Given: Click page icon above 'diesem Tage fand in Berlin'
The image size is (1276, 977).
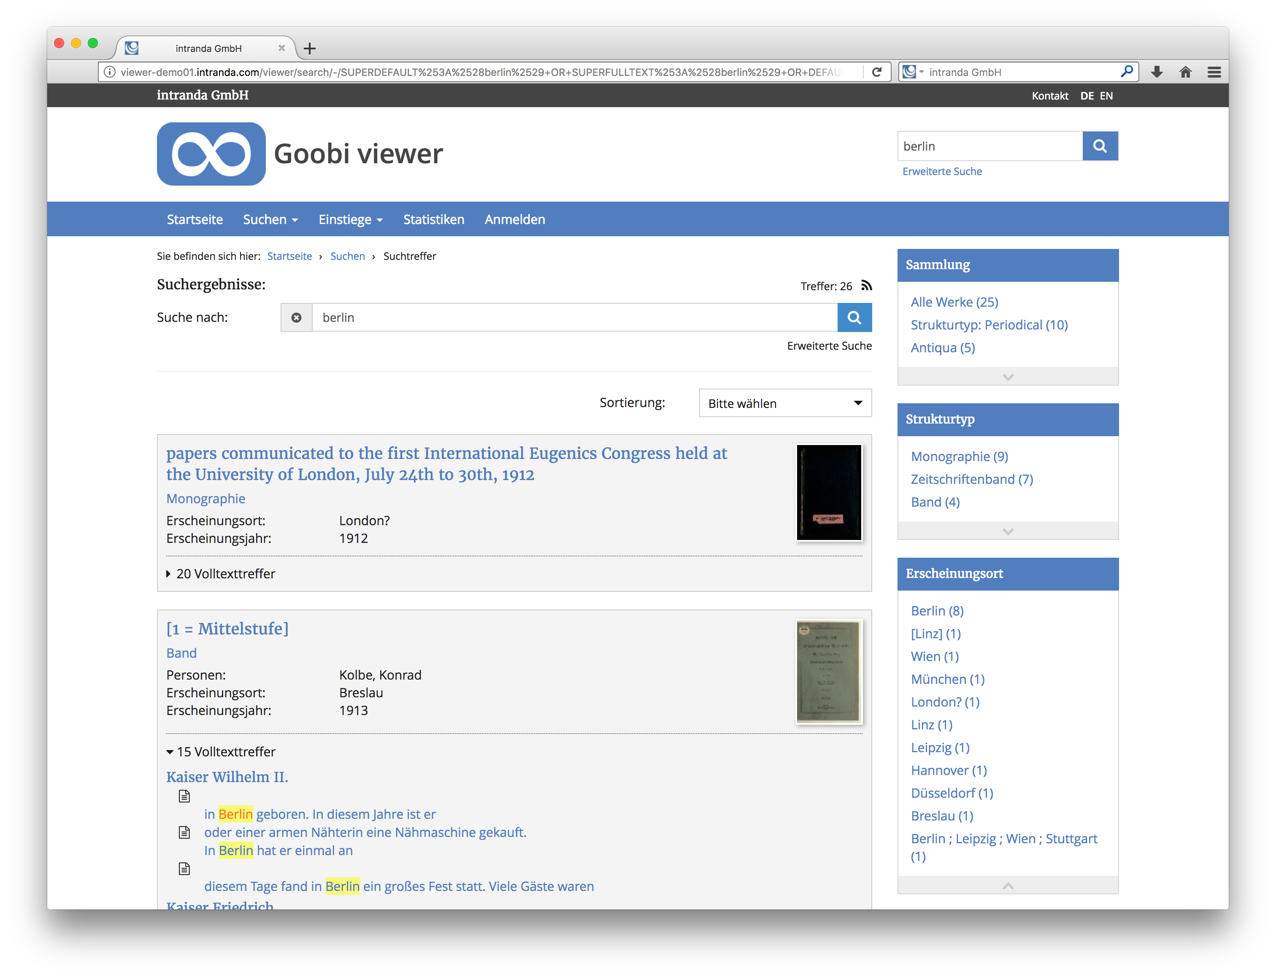Looking at the screenshot, I should click(184, 868).
